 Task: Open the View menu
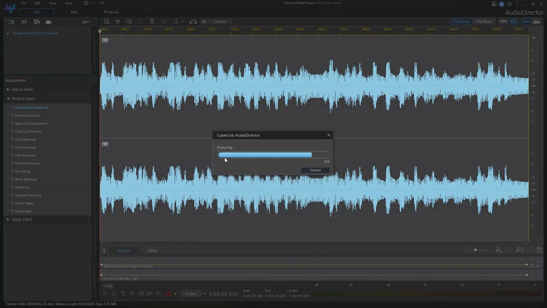(x=53, y=3)
